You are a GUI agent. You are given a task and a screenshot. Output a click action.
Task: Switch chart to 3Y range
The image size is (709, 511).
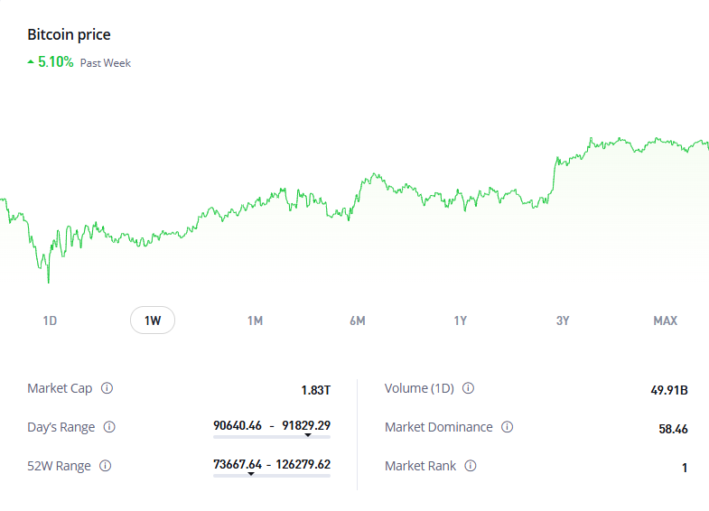(563, 321)
